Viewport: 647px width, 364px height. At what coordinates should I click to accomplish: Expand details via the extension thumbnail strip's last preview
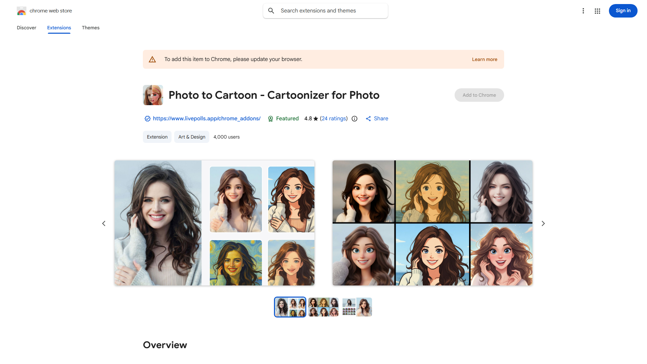357,307
